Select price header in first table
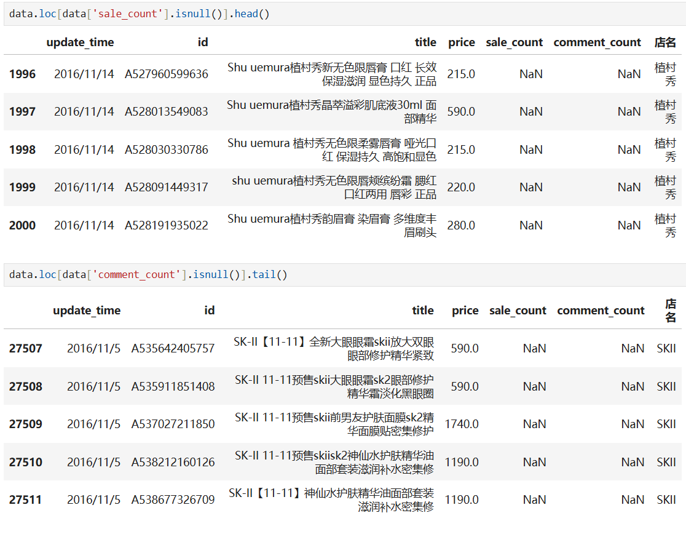The width and height of the screenshot is (686, 537). tap(461, 42)
